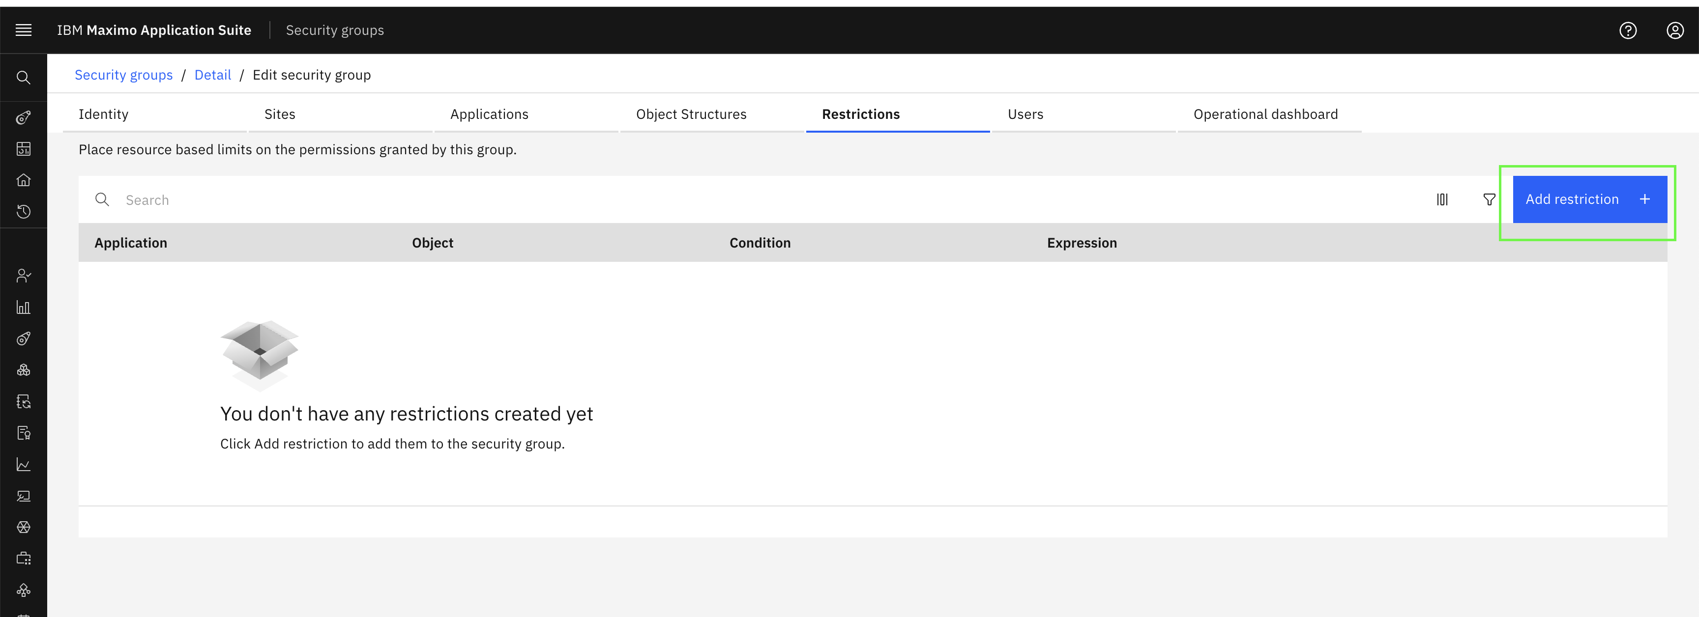Open the screen-with-search icon in sidebar
The height and width of the screenshot is (617, 1699).
pos(24,496)
